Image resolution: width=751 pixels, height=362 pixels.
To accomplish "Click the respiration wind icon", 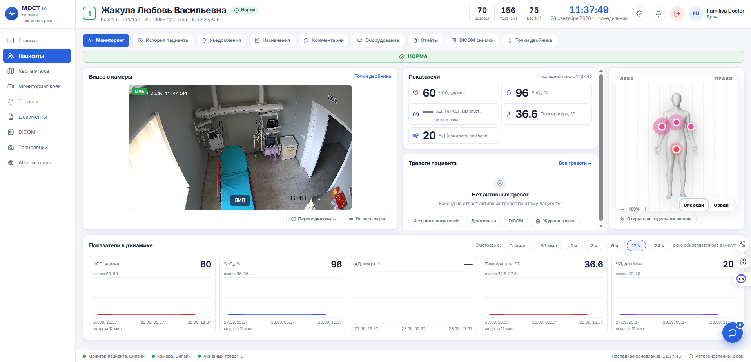I will pos(415,135).
